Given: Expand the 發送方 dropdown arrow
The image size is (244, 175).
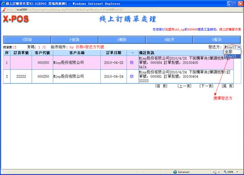Looking at the screenshot, I should point(239,47).
